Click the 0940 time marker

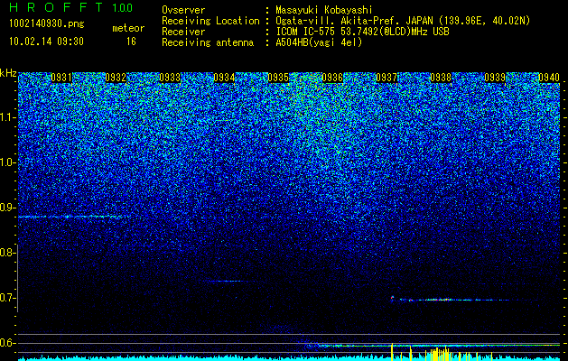pos(549,78)
